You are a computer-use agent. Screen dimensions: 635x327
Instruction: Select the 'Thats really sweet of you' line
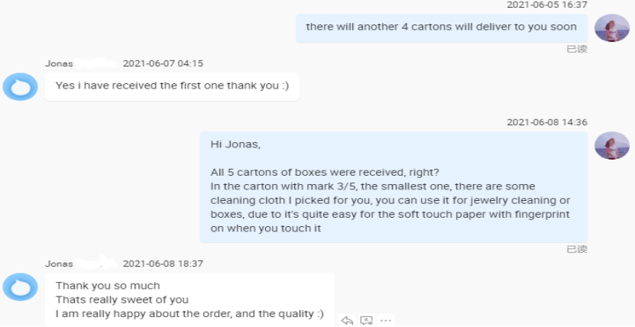122,300
